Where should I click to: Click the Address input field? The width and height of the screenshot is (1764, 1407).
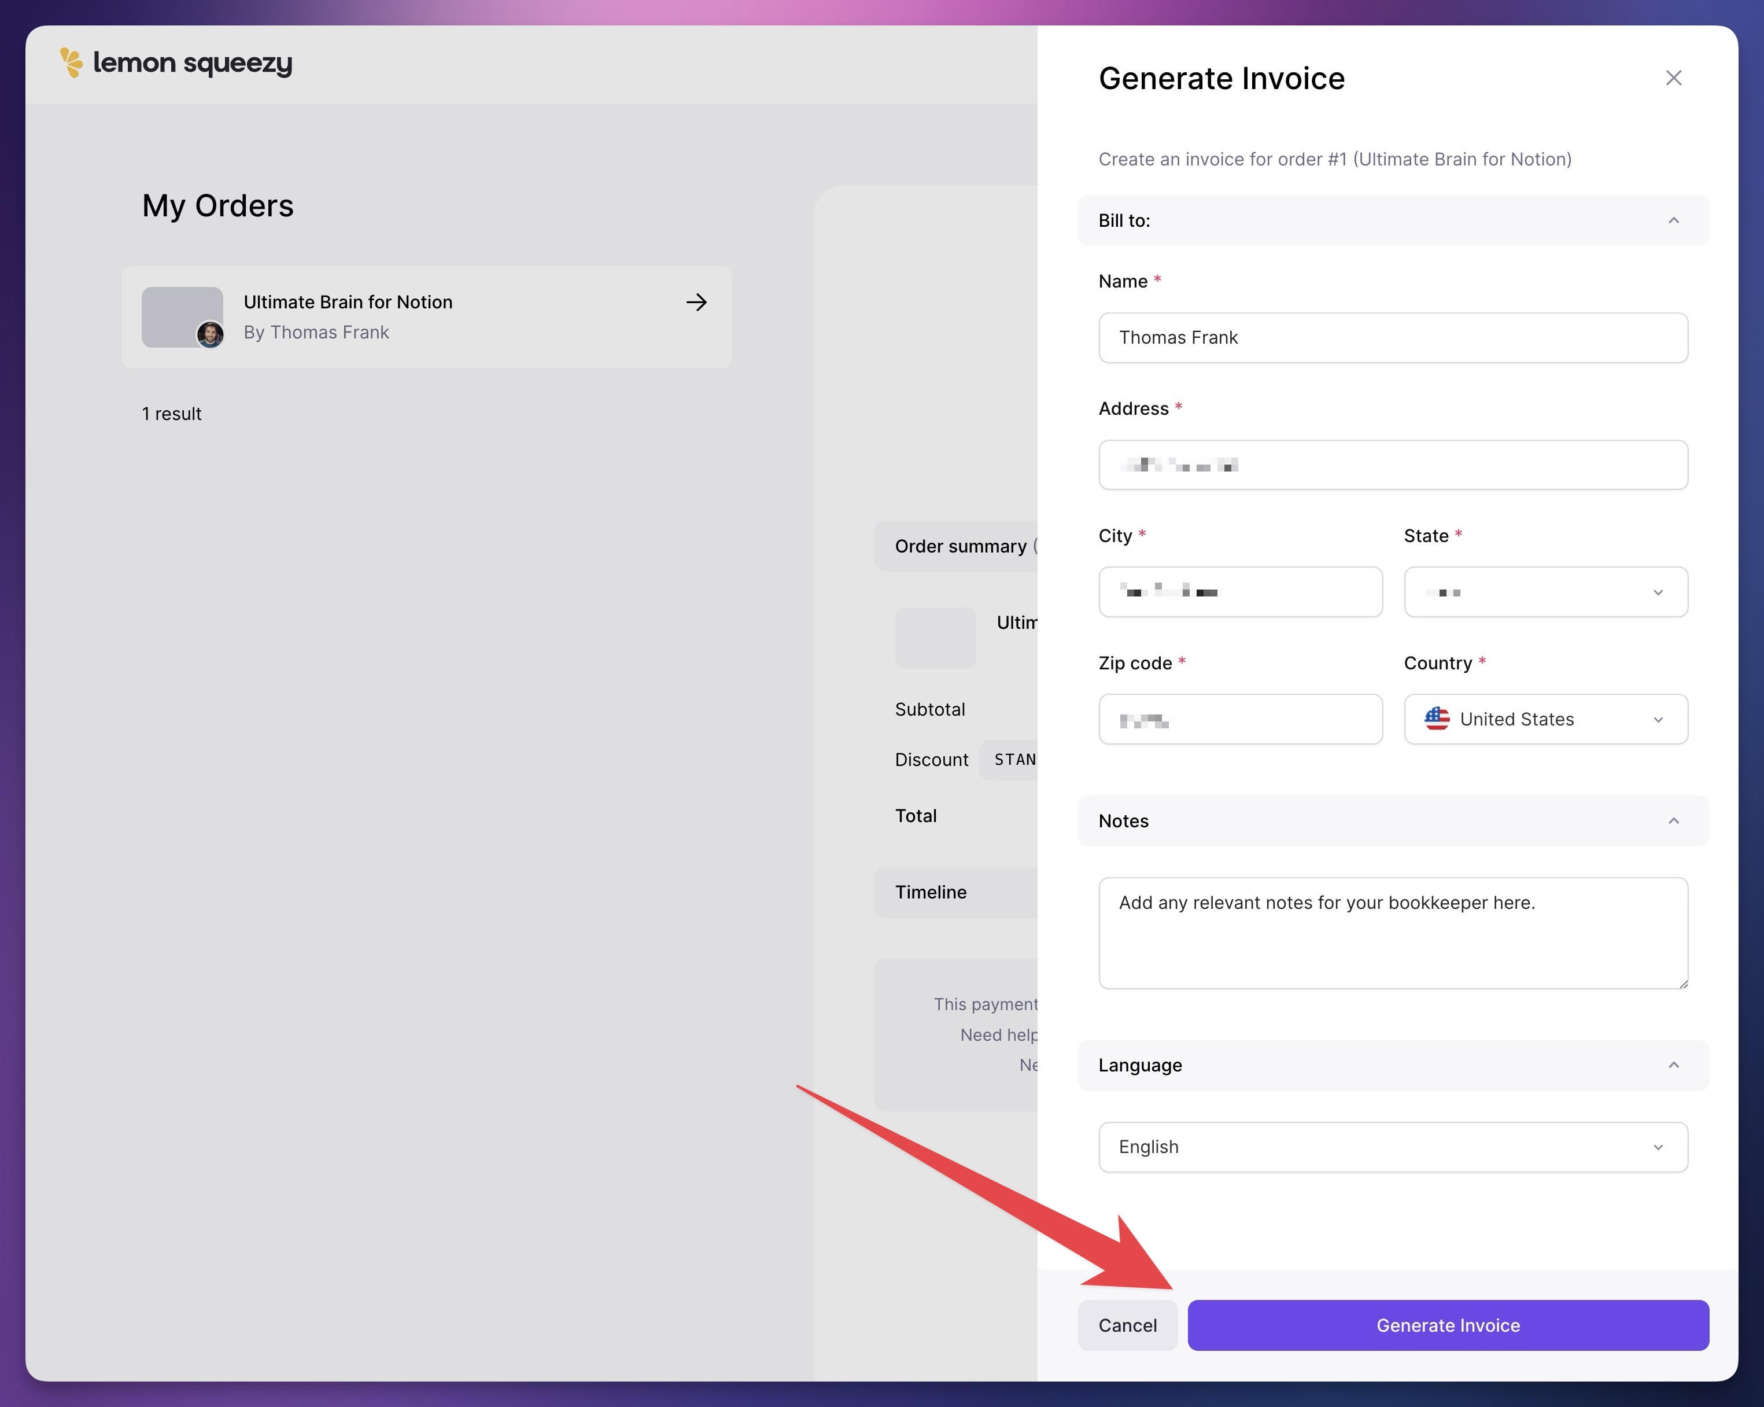[1393, 465]
